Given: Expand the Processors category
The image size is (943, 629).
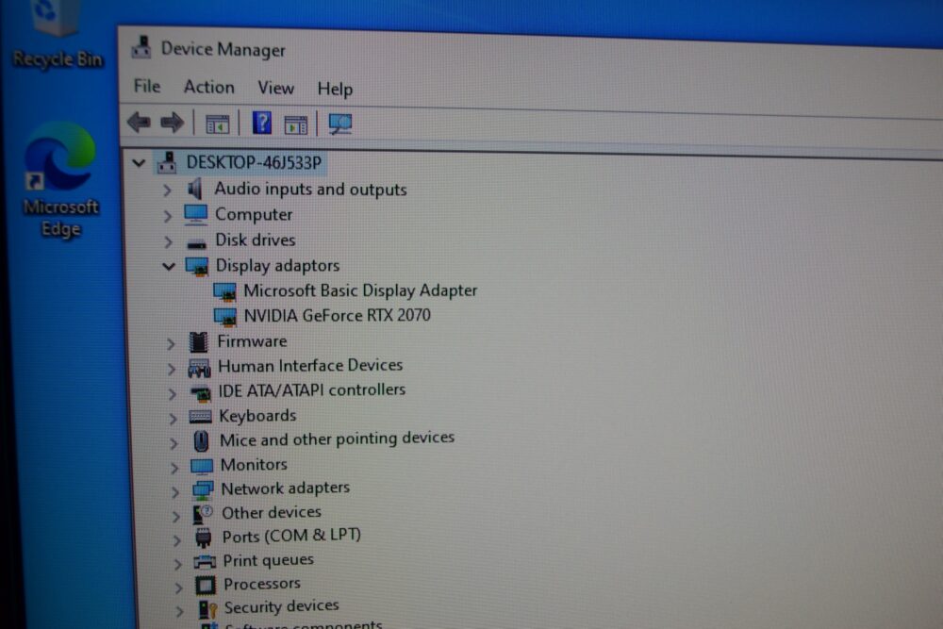Looking at the screenshot, I should [x=178, y=588].
